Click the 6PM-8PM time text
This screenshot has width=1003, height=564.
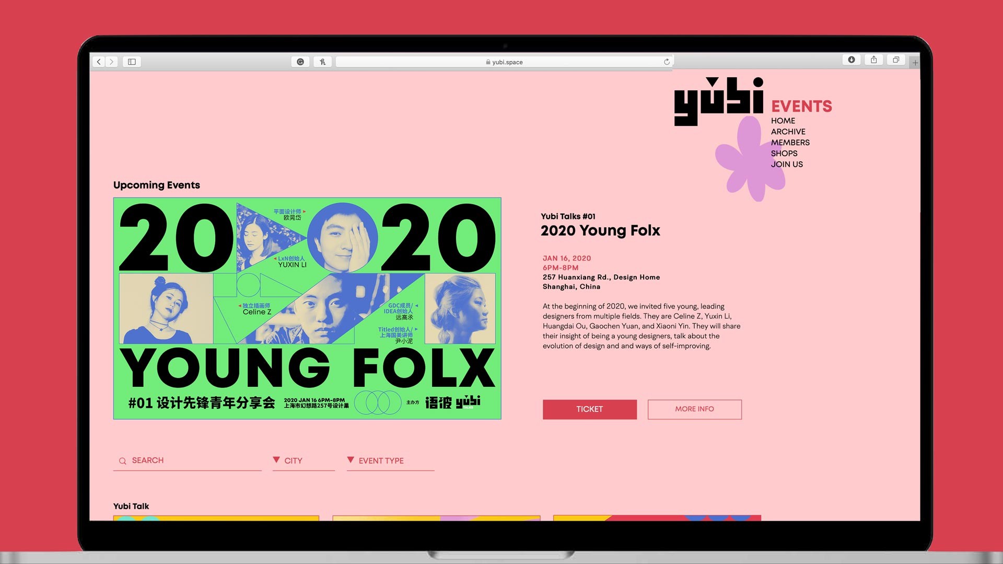(x=561, y=268)
